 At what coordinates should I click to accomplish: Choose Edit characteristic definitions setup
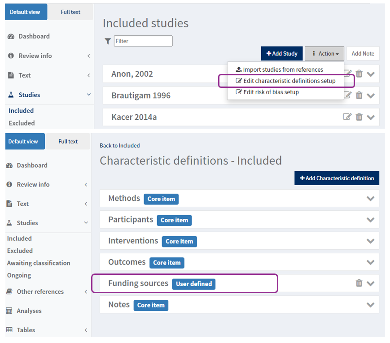[289, 81]
